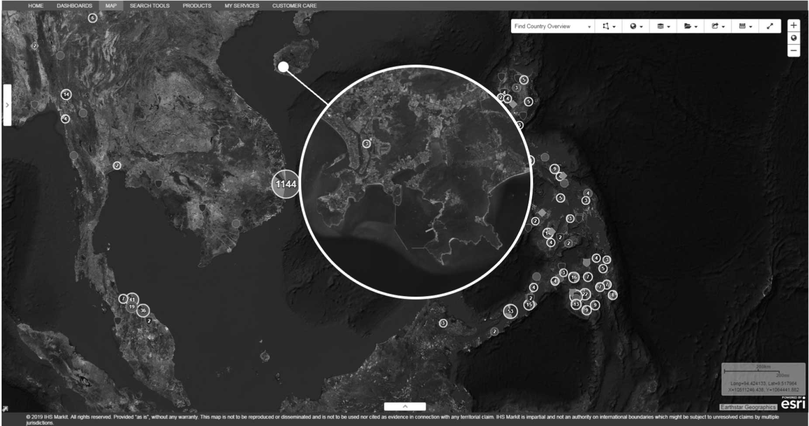
Task: Open the folder dropdown in map toolbar
Action: point(690,26)
